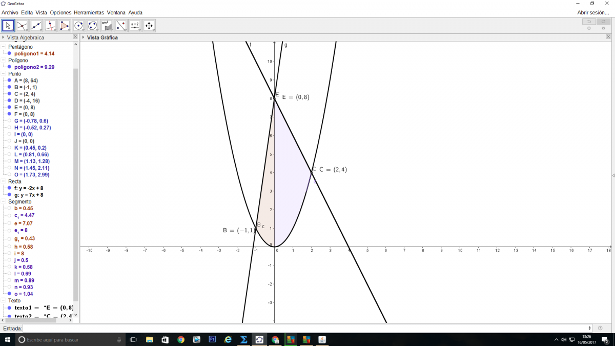
Task: Collapse the Punto group in algebra tree
Action: pyautogui.click(x=3, y=74)
